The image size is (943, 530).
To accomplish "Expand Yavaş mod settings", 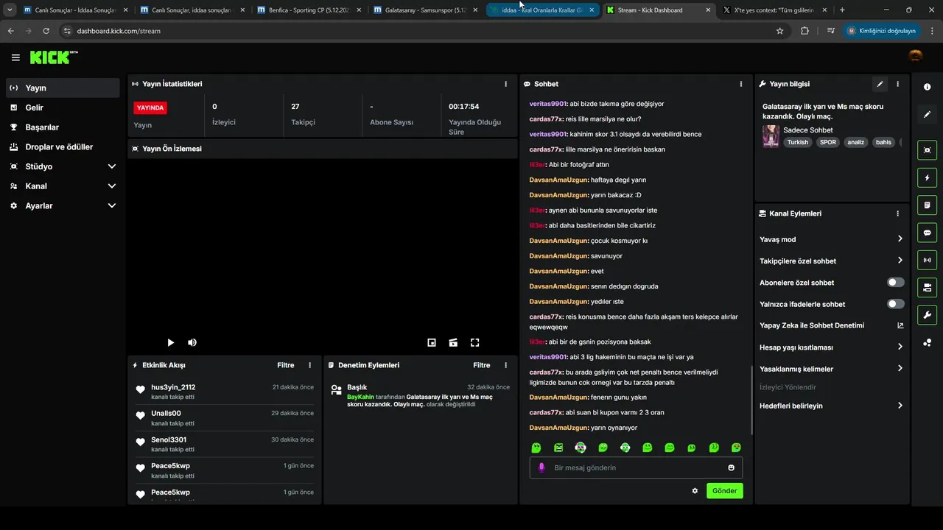I will (x=831, y=239).
